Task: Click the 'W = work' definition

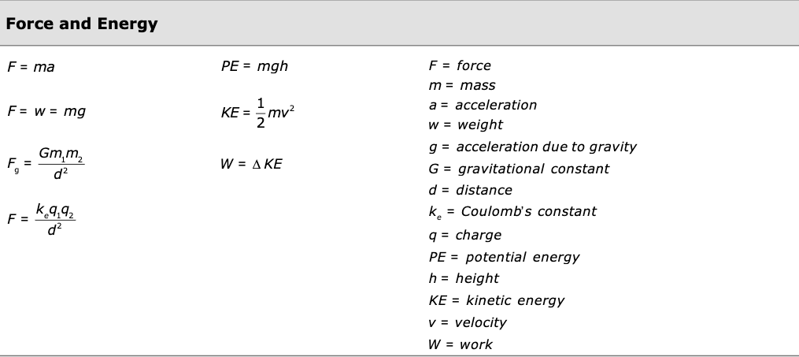Action: (460, 344)
